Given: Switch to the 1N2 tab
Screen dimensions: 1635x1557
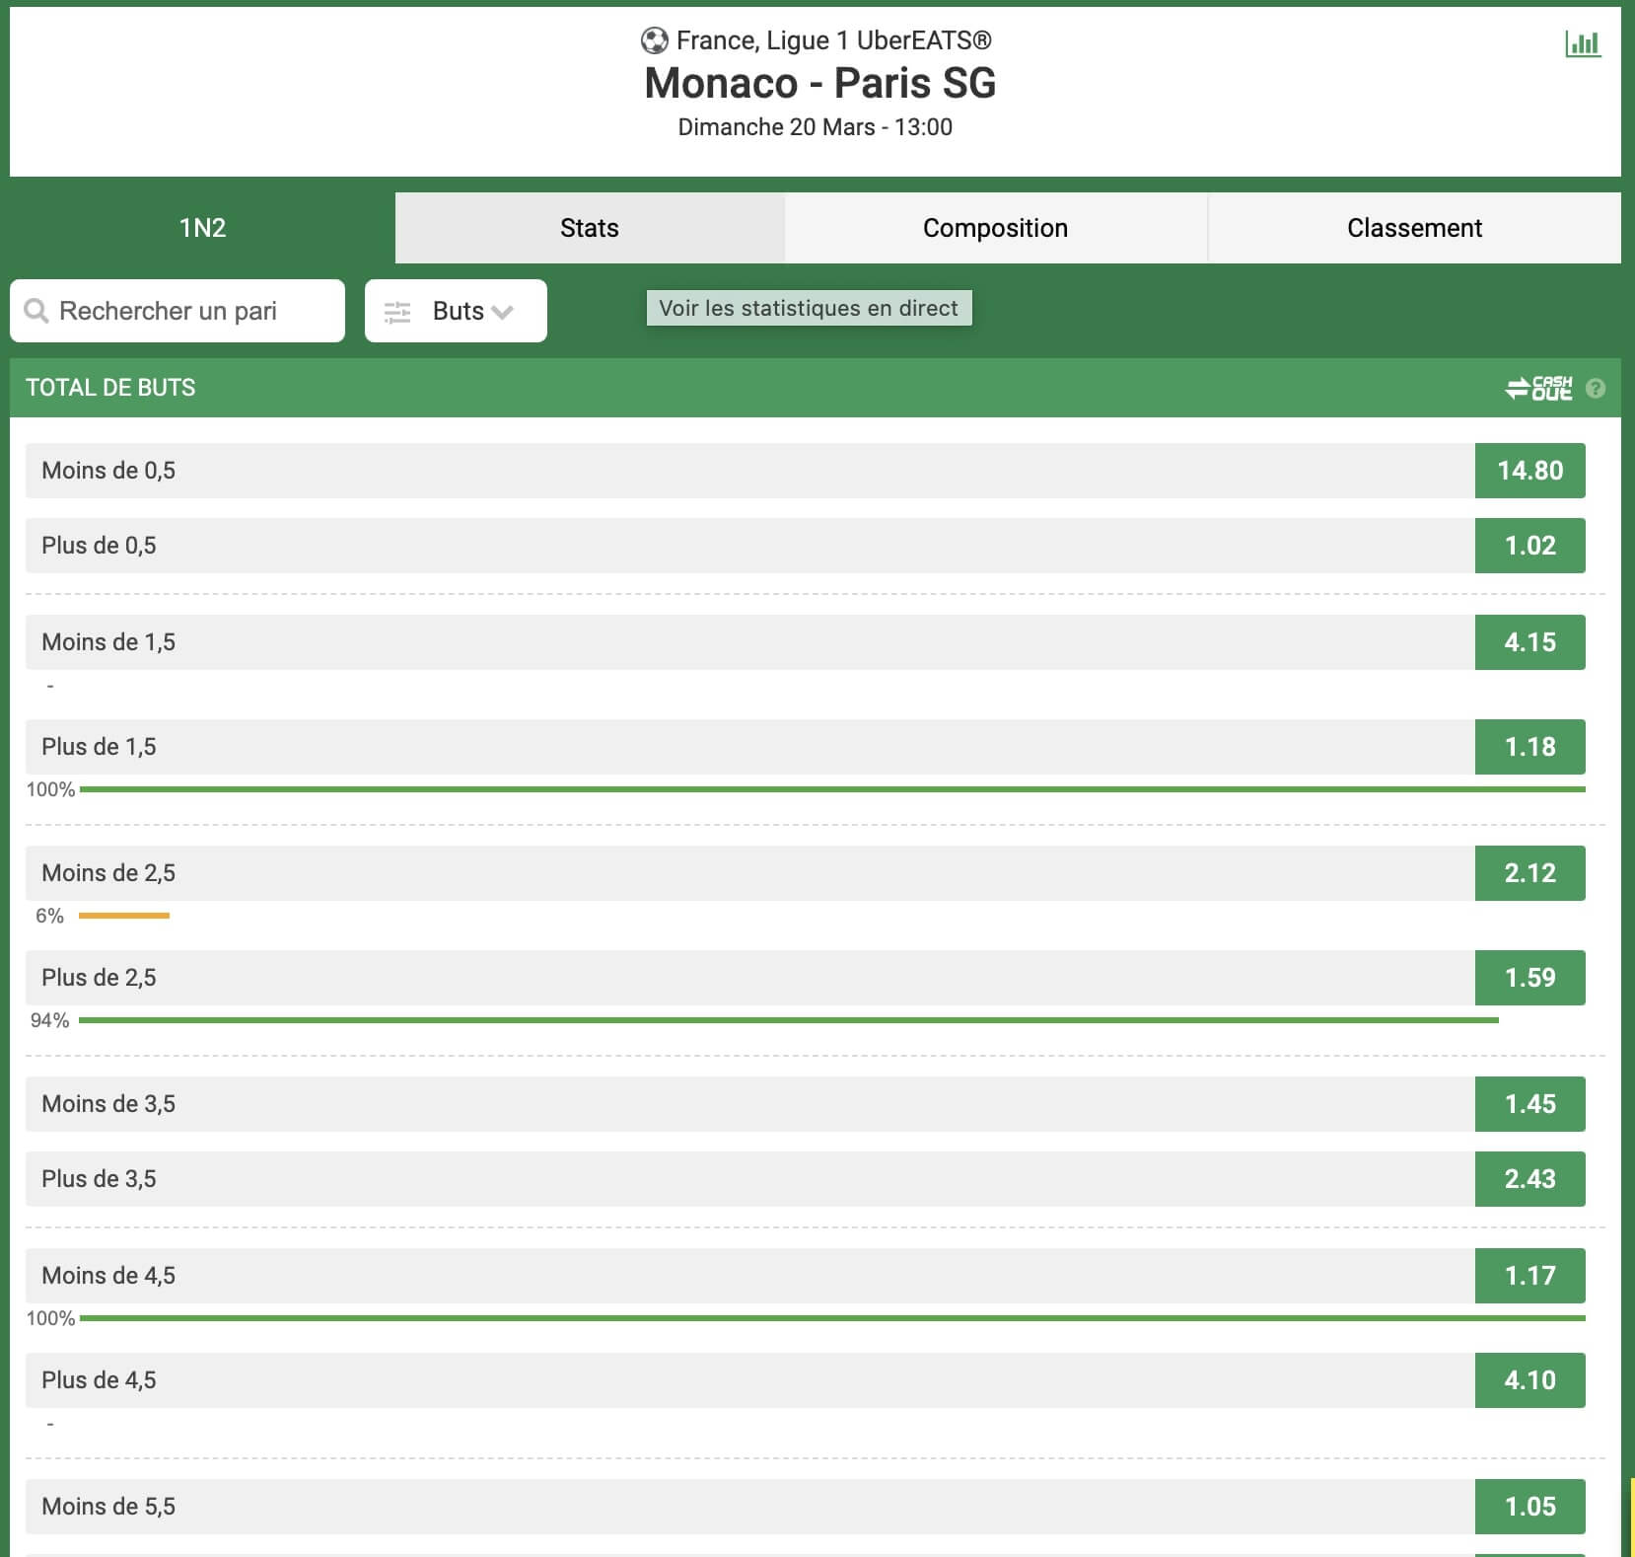Looking at the screenshot, I should [202, 228].
